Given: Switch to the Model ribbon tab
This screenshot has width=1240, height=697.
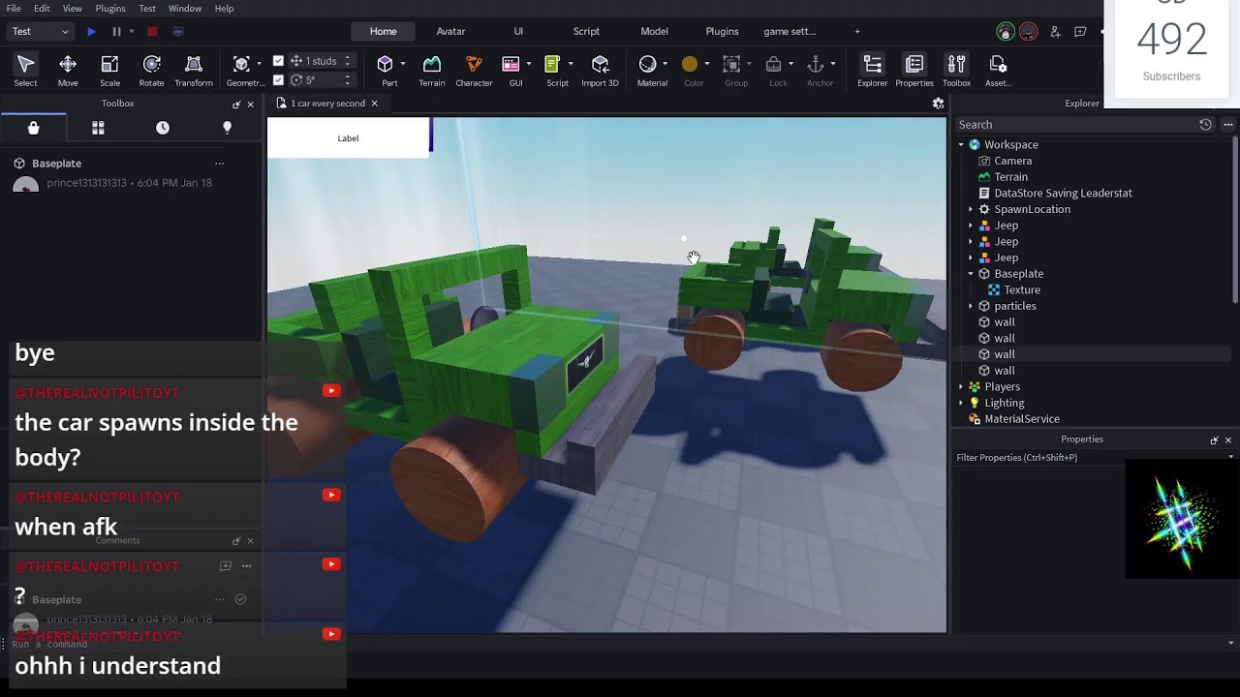Looking at the screenshot, I should (x=654, y=32).
